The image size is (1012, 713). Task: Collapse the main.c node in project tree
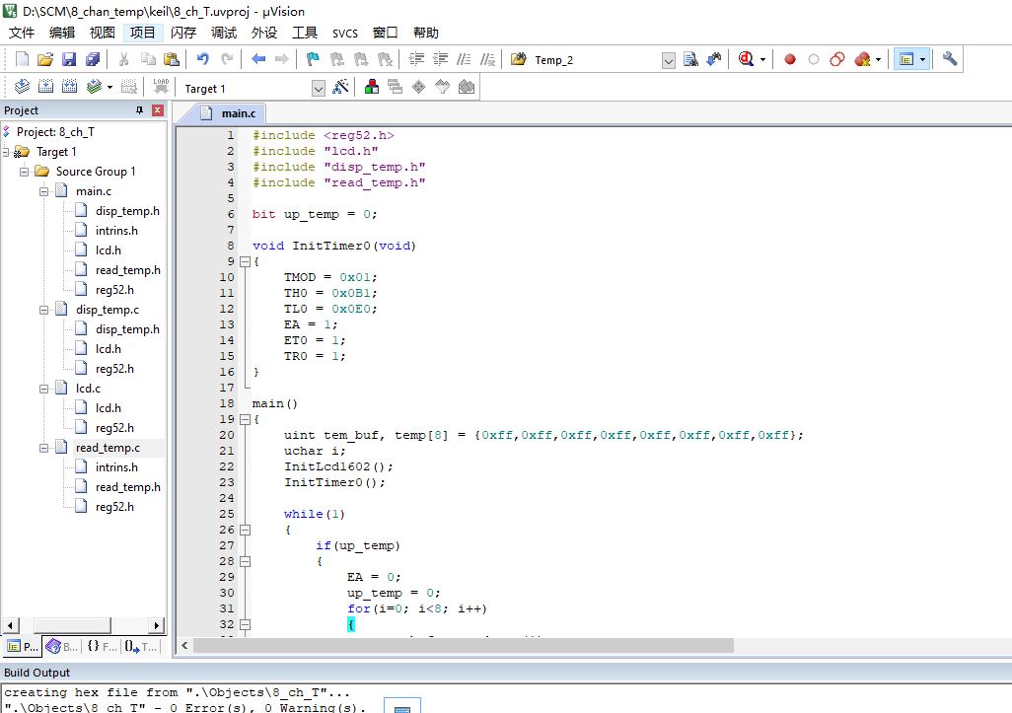[43, 191]
